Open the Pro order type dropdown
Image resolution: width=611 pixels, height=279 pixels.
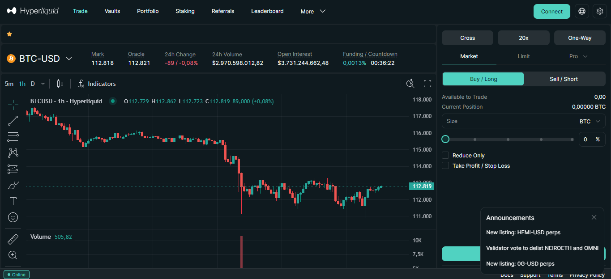[x=578, y=56]
